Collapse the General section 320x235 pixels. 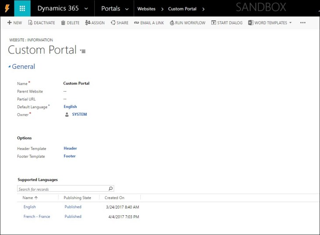(9, 67)
